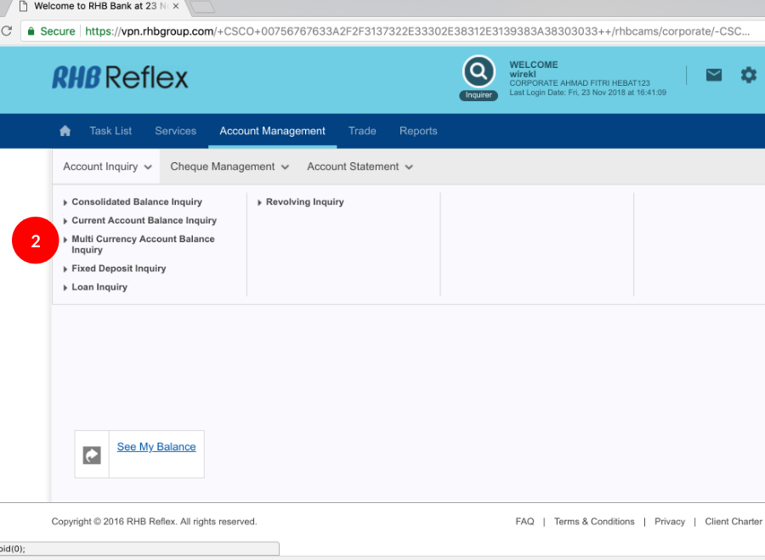Open the See My Balance link
This screenshot has width=765, height=560.
pos(156,447)
